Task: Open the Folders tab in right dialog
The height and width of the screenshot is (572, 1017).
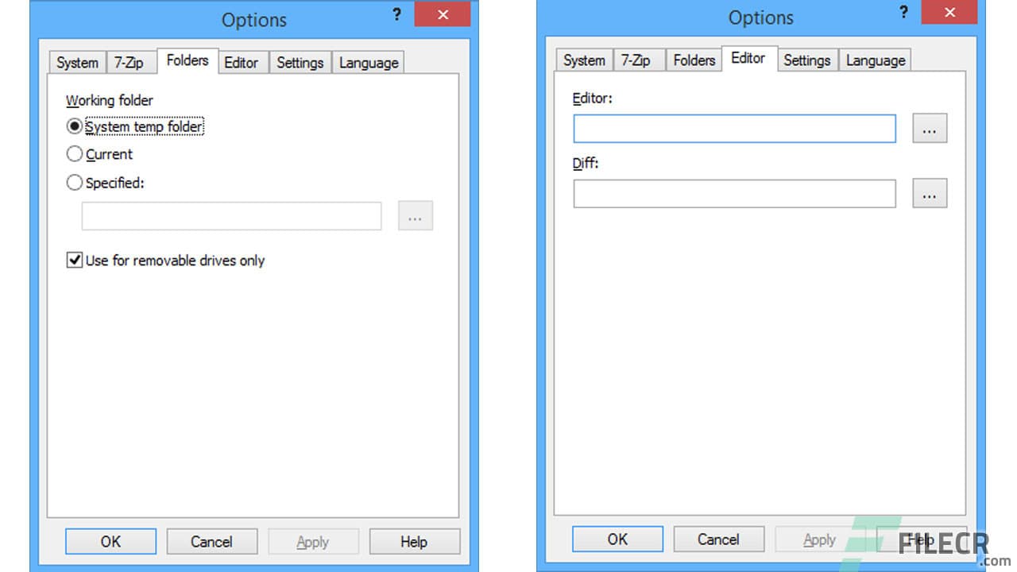Action: click(694, 60)
